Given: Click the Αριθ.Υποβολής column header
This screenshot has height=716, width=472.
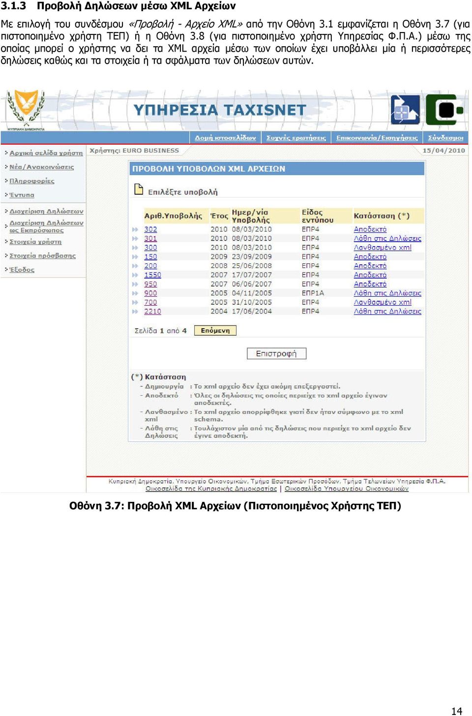Looking at the screenshot, I should click(173, 216).
